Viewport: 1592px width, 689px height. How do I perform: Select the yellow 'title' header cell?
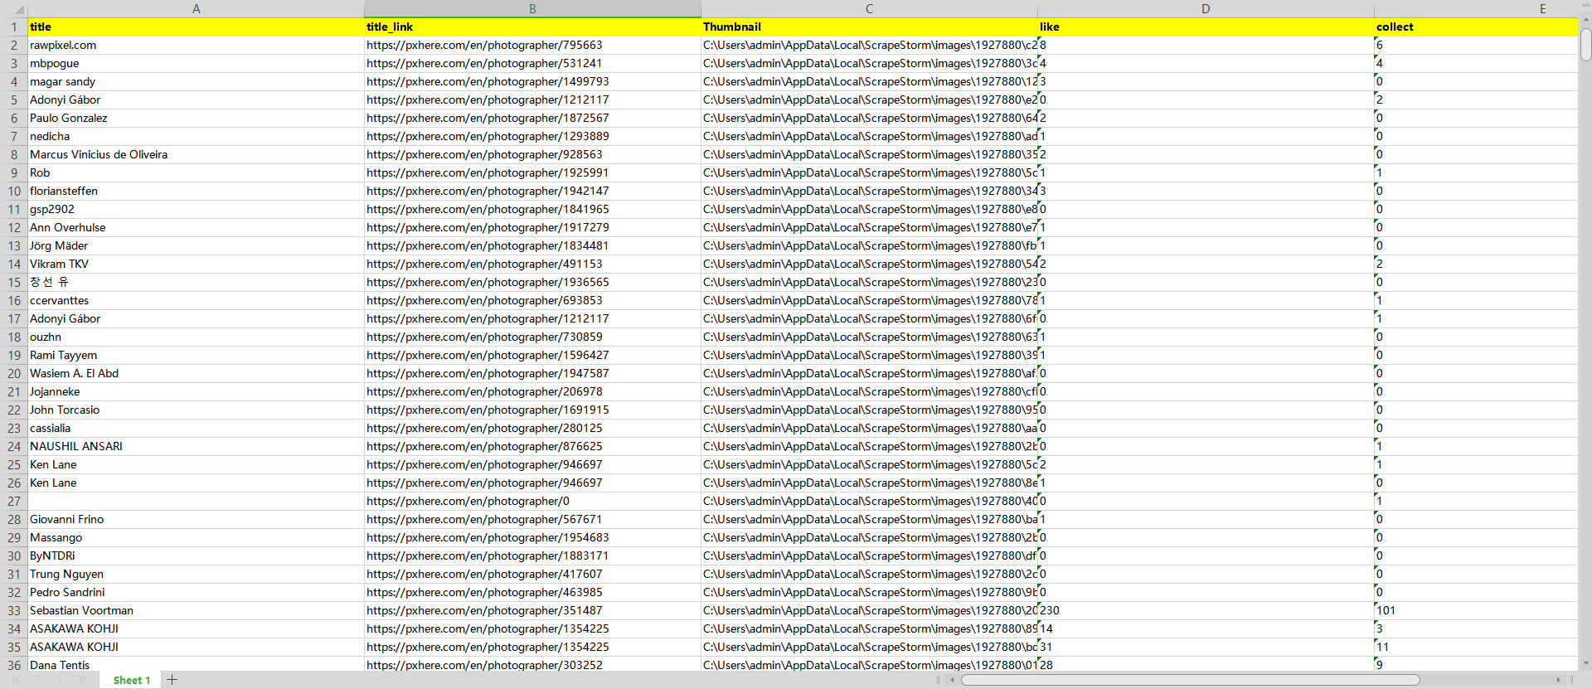(196, 27)
